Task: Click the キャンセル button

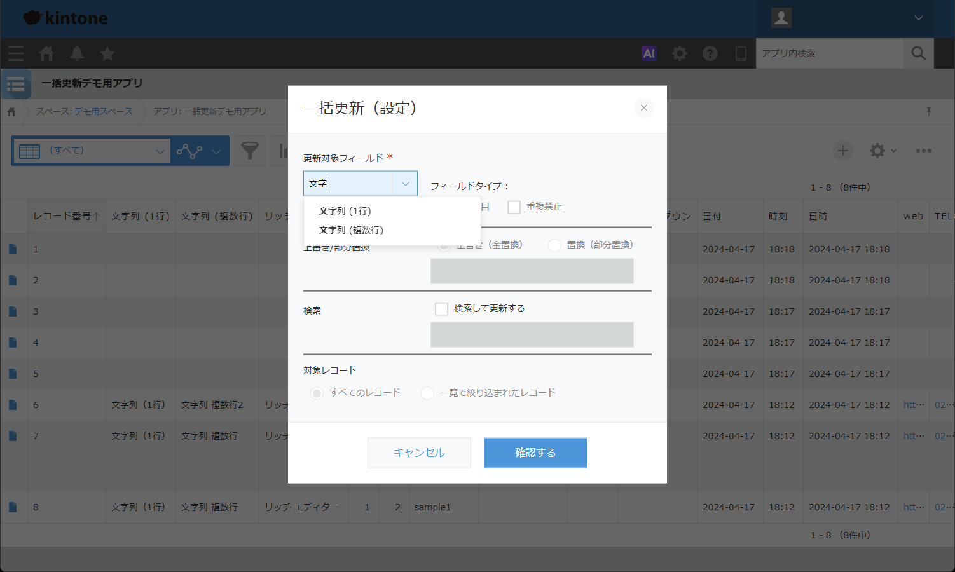Action: (419, 453)
